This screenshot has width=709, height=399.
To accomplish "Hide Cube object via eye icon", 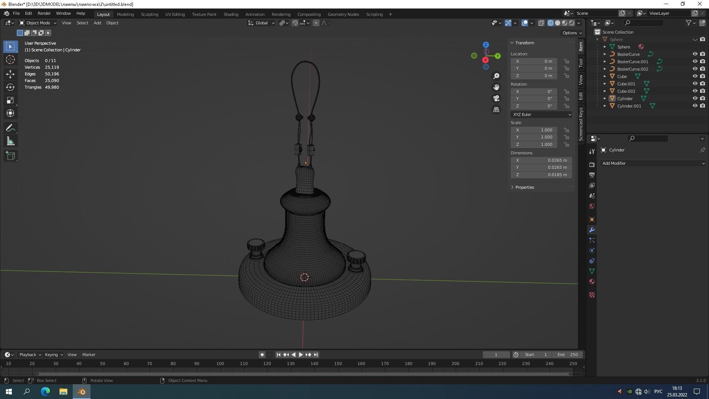I will pos(695,76).
